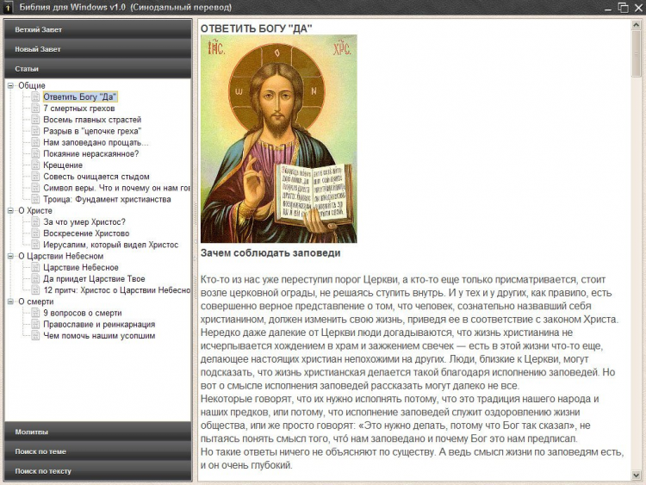Viewport: 646px width, 485px height.
Task: Open article Воскресение Христово
Action: pyautogui.click(x=86, y=233)
